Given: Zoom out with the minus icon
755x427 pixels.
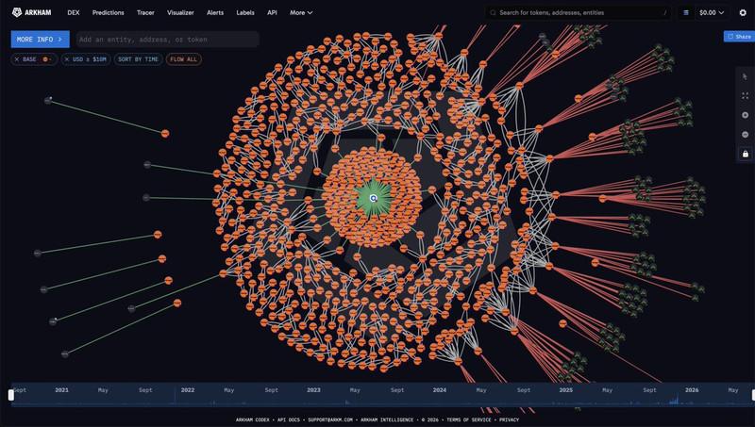Looking at the screenshot, I should [745, 134].
